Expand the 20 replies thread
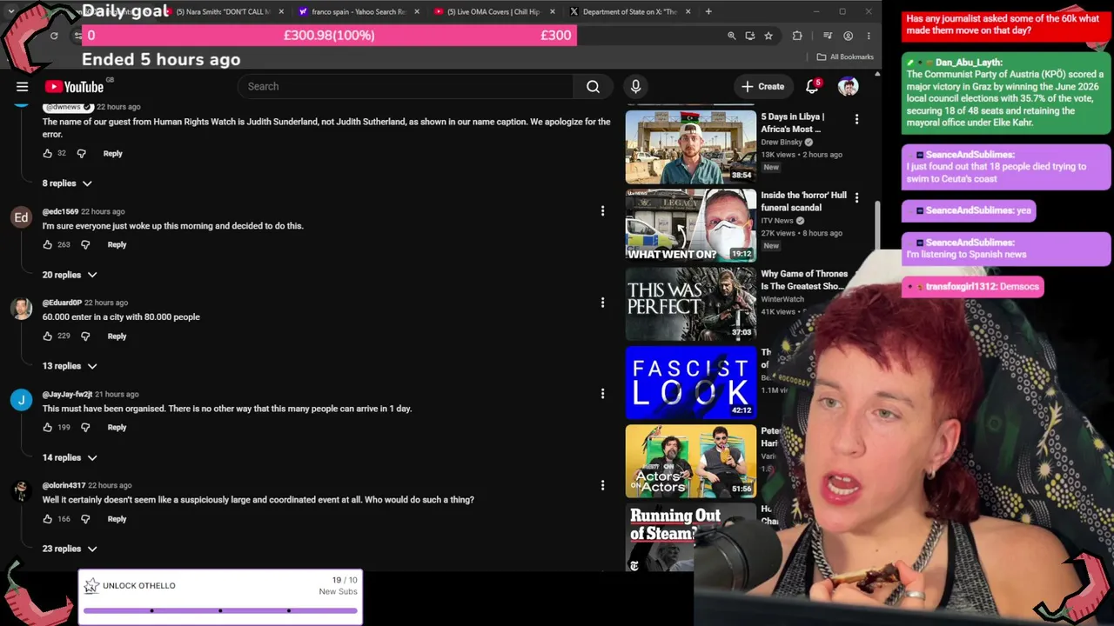 coord(70,275)
